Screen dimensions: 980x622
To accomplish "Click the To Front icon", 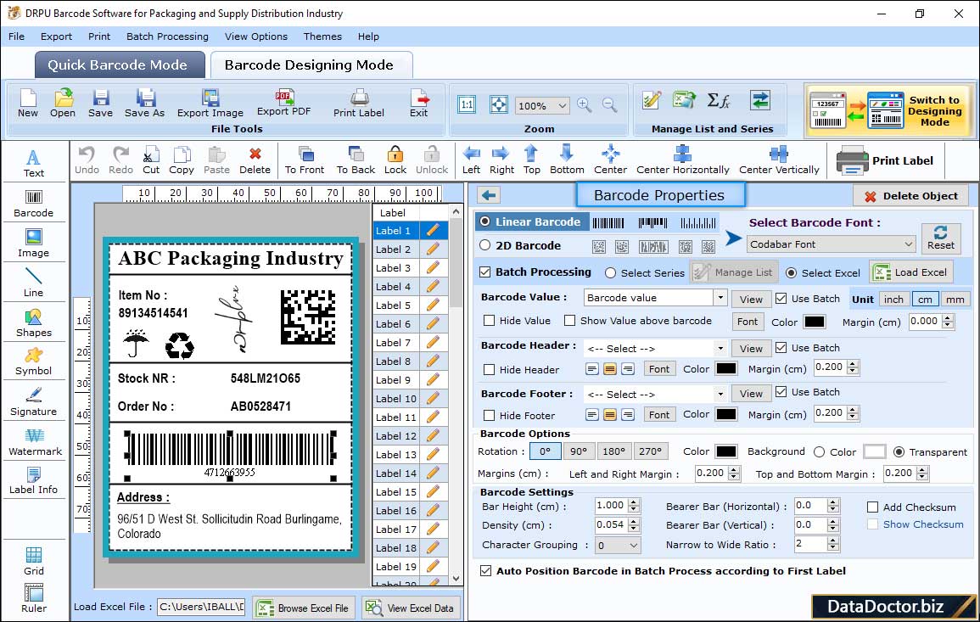I will point(305,160).
